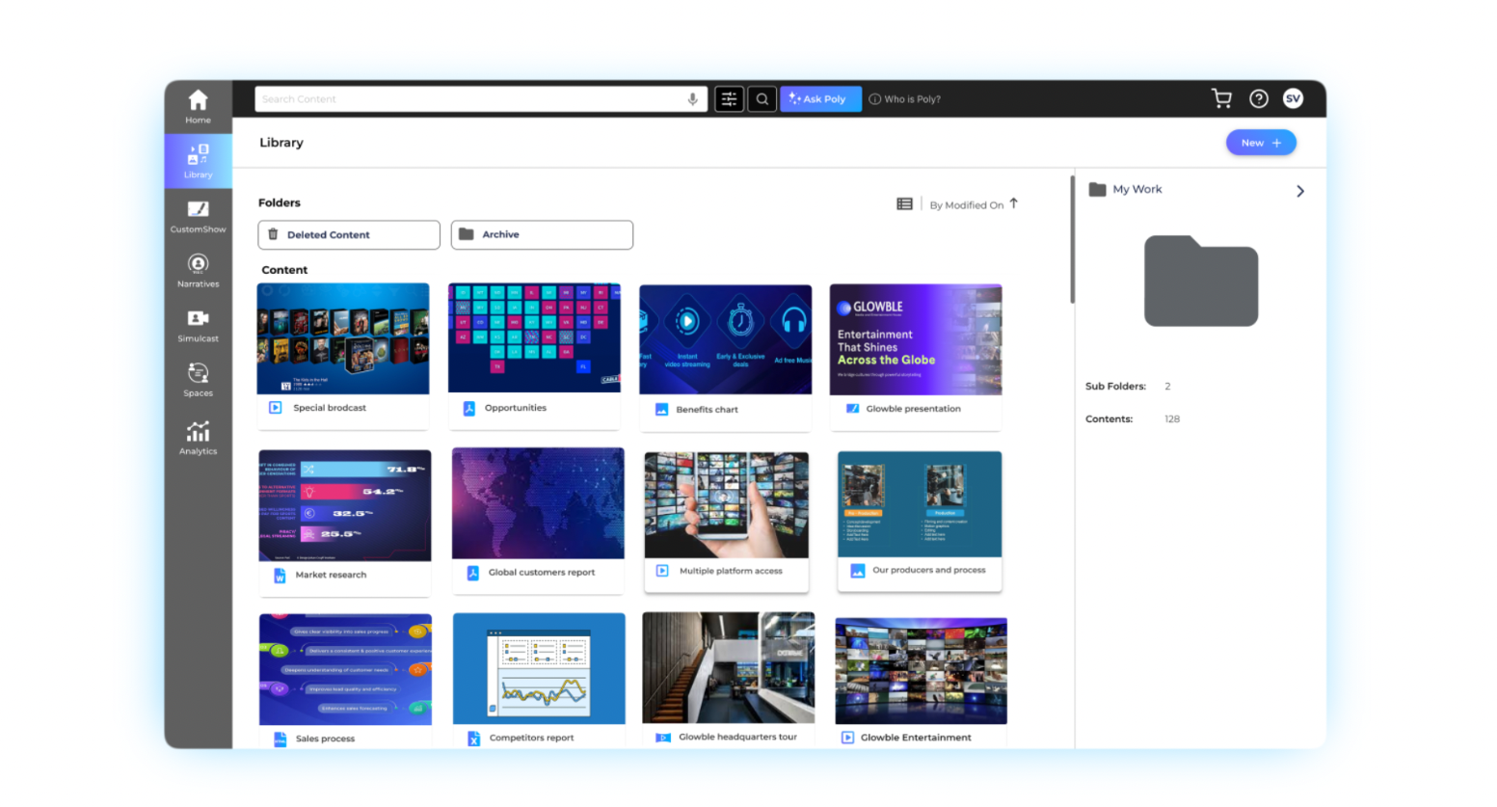Open the Archive folder

(x=542, y=234)
